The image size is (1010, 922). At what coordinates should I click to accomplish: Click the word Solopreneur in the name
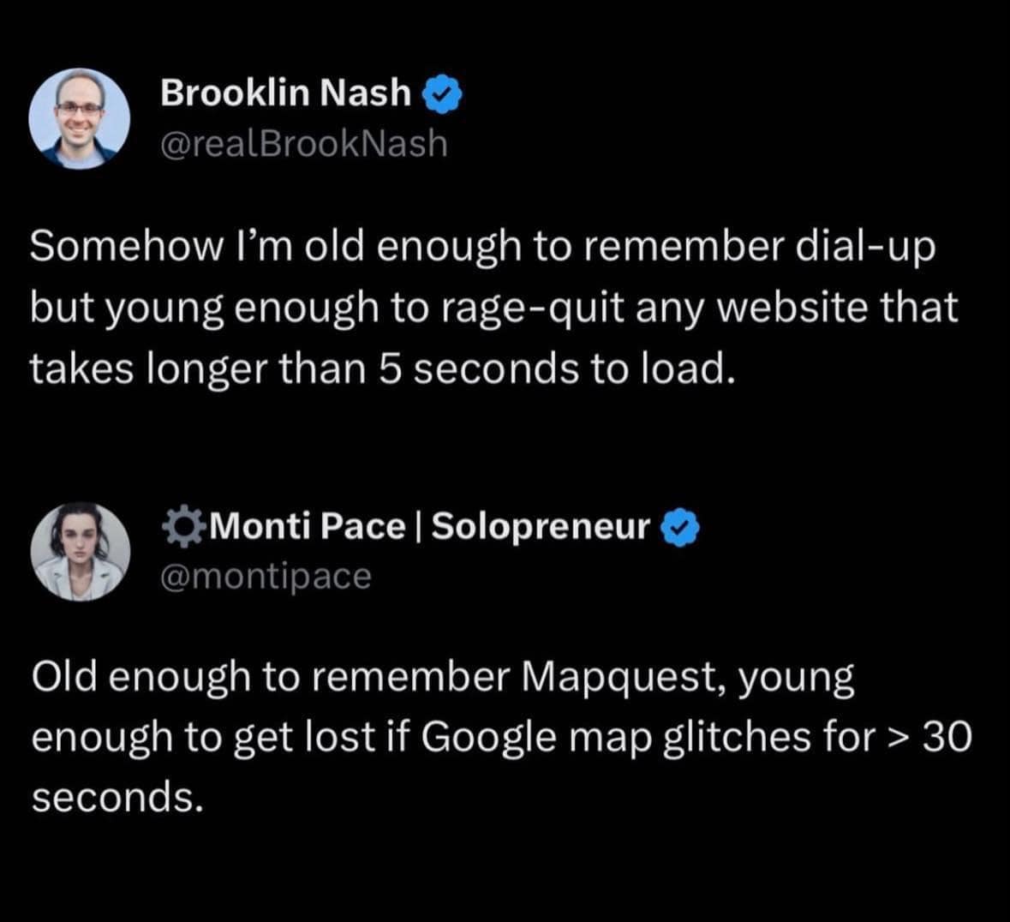[541, 526]
